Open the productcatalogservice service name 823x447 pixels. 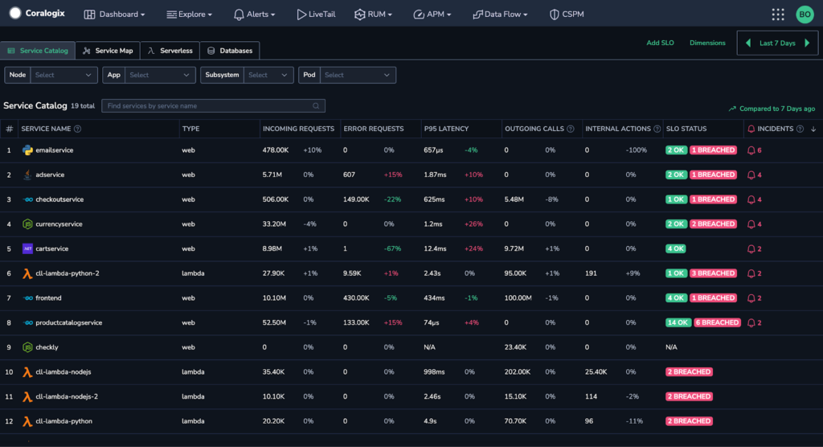point(69,322)
